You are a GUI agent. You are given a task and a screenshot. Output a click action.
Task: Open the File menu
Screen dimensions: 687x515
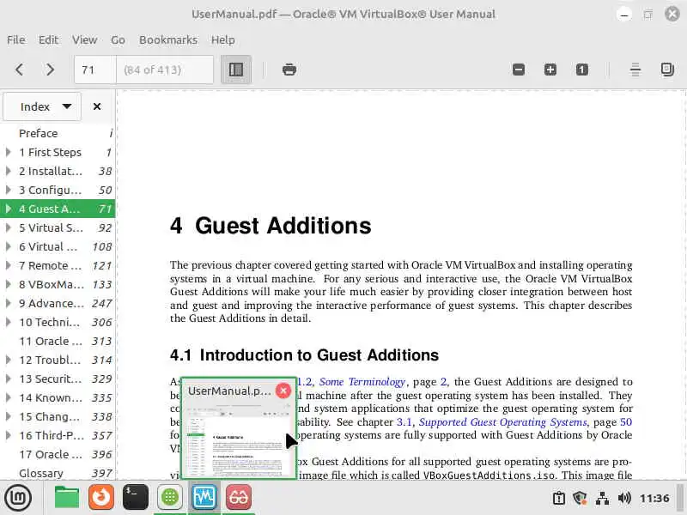coord(16,39)
